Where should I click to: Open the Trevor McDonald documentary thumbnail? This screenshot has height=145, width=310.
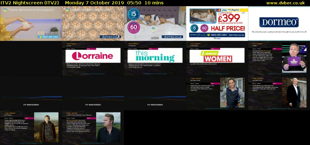pyautogui.click(x=93, y=128)
